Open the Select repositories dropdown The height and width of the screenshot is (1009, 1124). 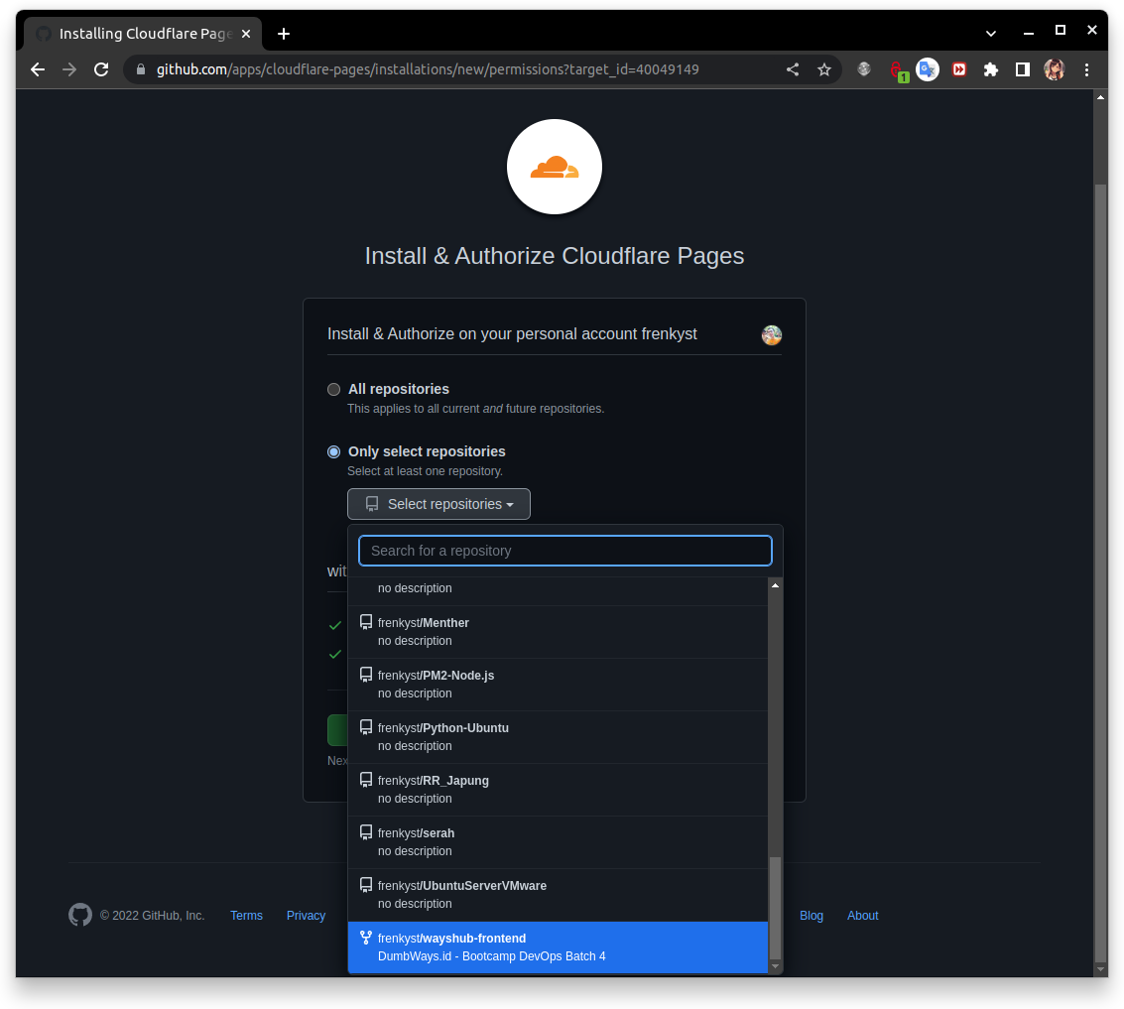pyautogui.click(x=438, y=504)
